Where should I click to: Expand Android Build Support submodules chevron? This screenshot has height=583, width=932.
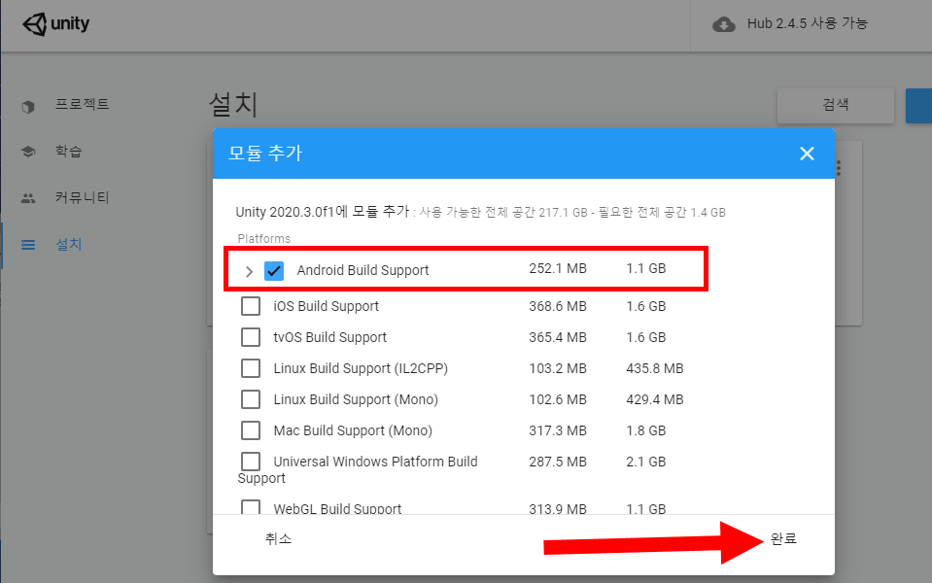[x=249, y=272]
